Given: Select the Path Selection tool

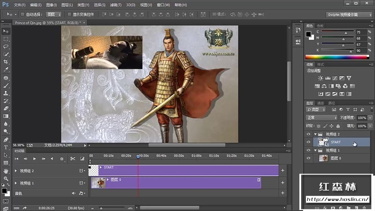Looking at the screenshot, I should (x=6, y=155).
